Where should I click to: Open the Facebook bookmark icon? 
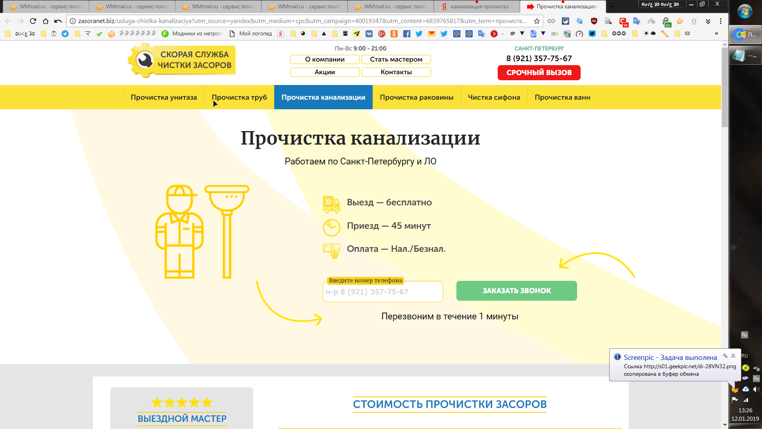[406, 34]
